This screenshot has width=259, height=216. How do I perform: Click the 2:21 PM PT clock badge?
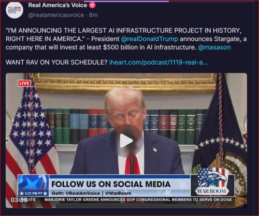tap(33, 193)
